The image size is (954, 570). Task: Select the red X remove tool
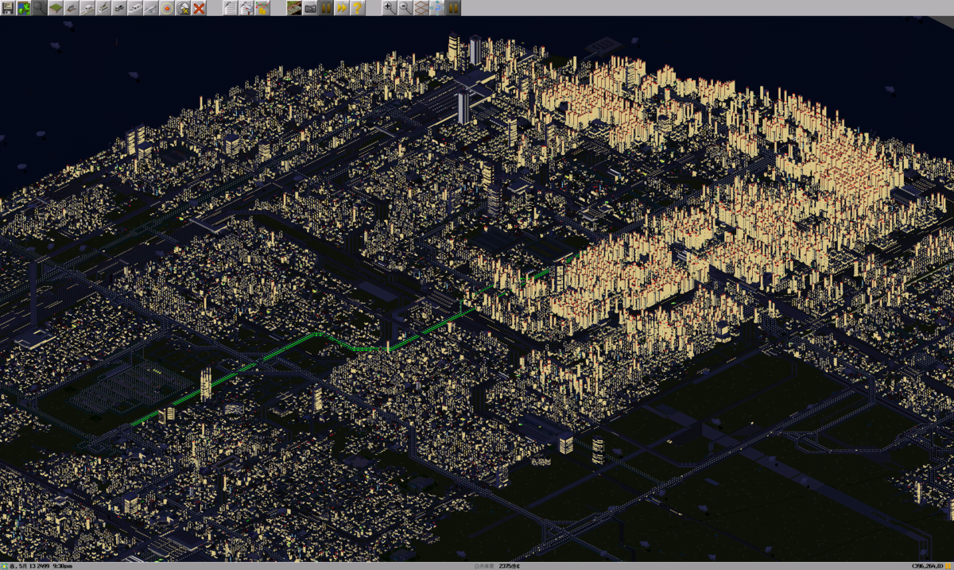click(x=199, y=8)
